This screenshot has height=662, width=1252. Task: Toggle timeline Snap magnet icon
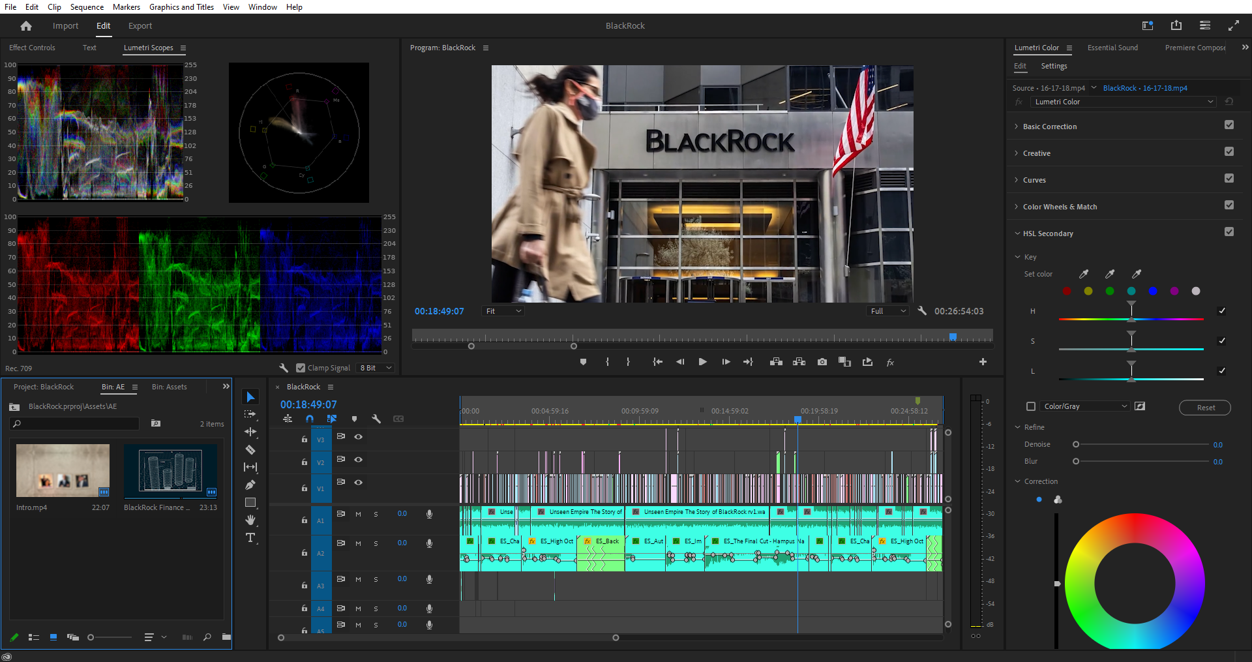click(x=310, y=419)
